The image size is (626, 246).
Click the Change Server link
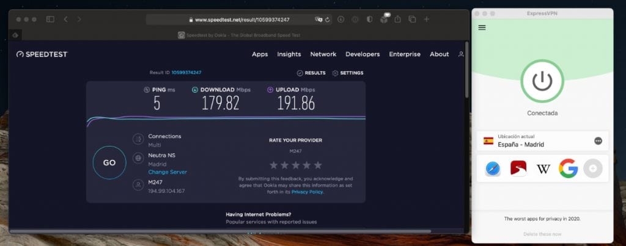click(x=168, y=172)
